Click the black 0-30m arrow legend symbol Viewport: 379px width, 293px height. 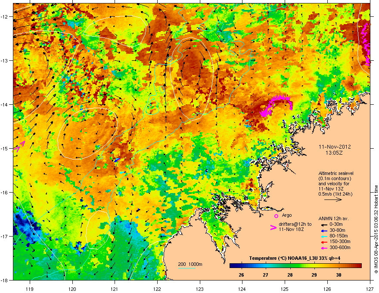tap(324, 224)
